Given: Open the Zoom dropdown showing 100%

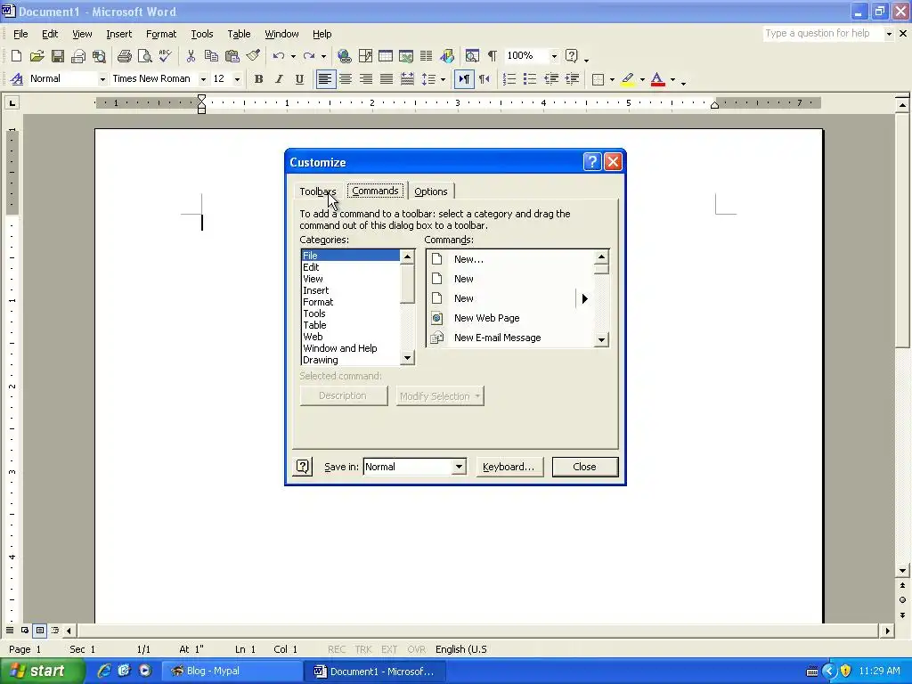Looking at the screenshot, I should pyautogui.click(x=554, y=56).
